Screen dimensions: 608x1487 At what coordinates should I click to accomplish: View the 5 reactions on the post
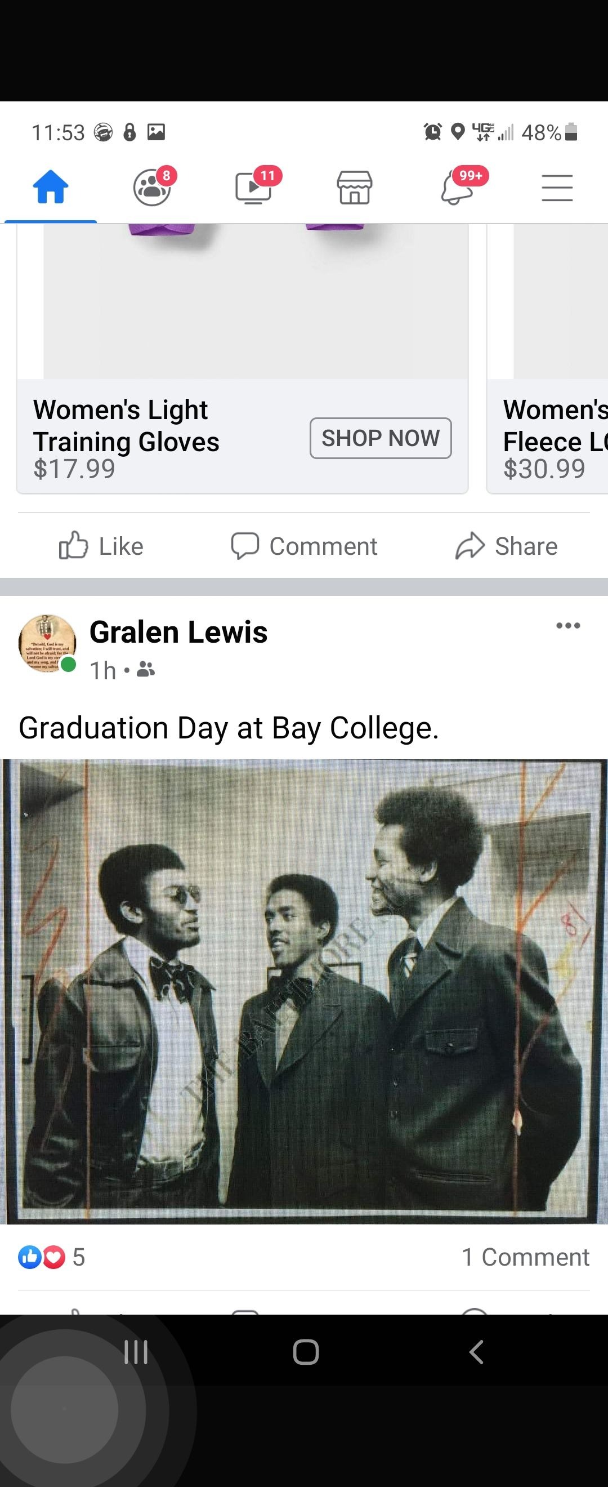click(x=52, y=1257)
